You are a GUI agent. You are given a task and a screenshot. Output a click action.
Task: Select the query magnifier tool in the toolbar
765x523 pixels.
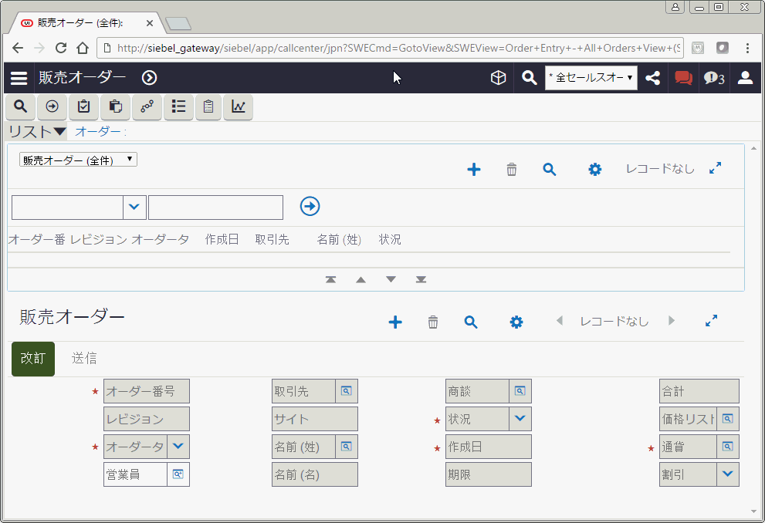[x=19, y=107]
